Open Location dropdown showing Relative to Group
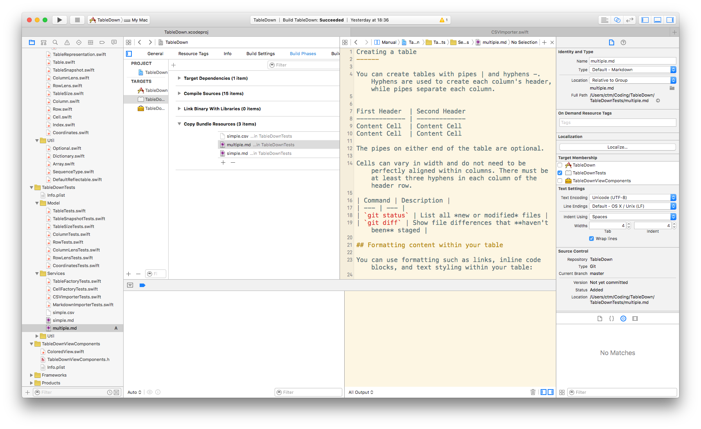This screenshot has width=701, height=429. click(x=633, y=80)
